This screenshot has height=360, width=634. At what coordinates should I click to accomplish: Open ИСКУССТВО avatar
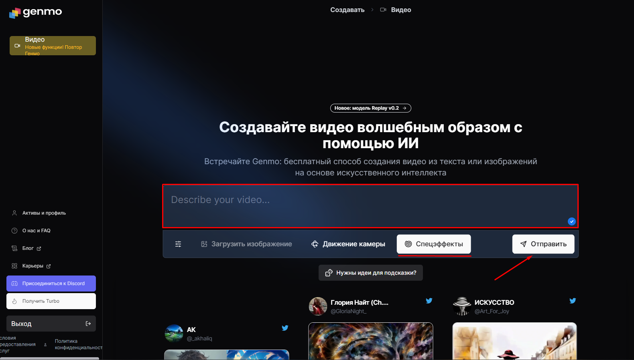(462, 306)
